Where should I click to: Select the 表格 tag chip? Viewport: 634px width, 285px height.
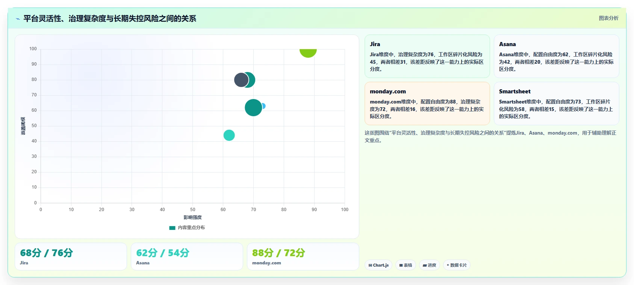pos(406,265)
